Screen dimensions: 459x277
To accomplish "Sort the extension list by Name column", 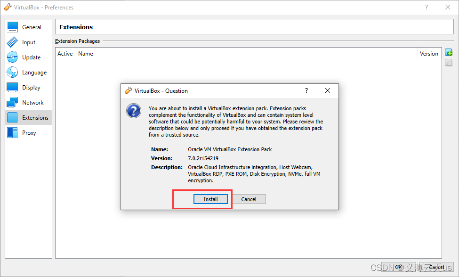I will coord(85,53).
